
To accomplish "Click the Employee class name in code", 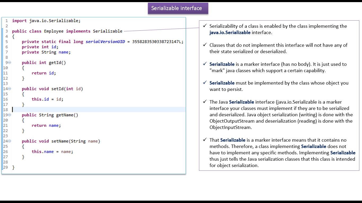I will click(x=54, y=31).
